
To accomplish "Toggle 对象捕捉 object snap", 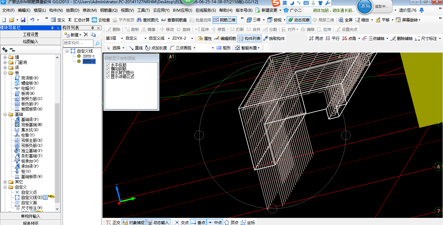I will point(134,222).
